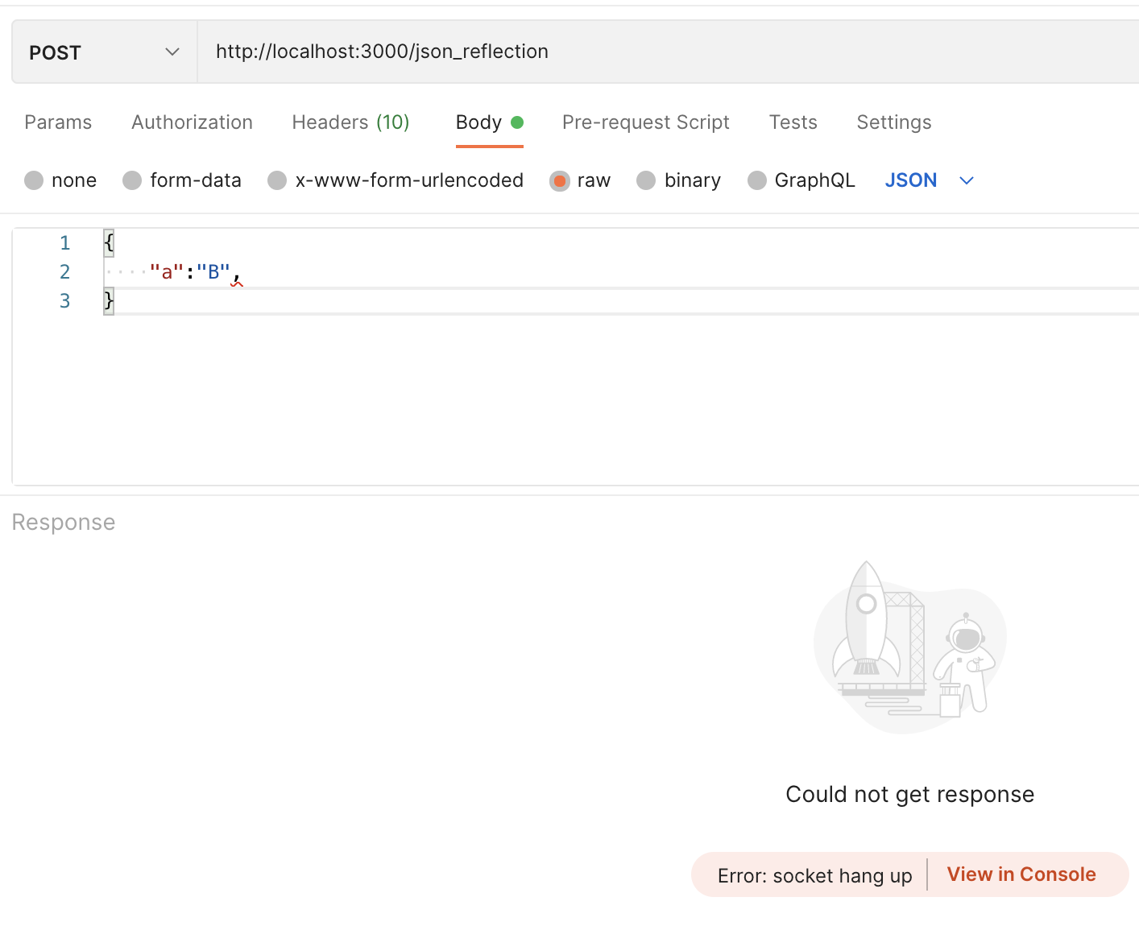Open View in Console link
The height and width of the screenshot is (926, 1139).
click(1021, 874)
